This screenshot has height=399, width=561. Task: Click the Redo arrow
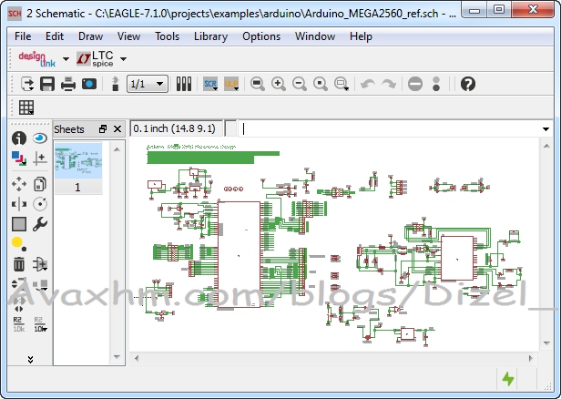tap(389, 84)
